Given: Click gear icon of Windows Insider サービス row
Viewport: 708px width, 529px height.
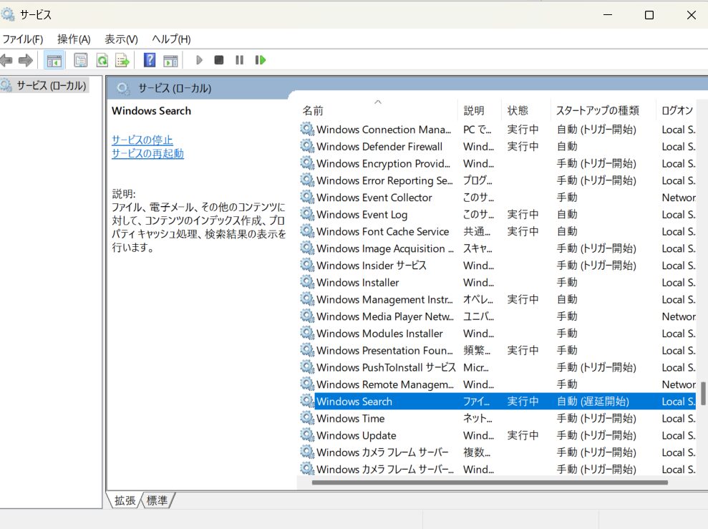Looking at the screenshot, I should coord(308,265).
